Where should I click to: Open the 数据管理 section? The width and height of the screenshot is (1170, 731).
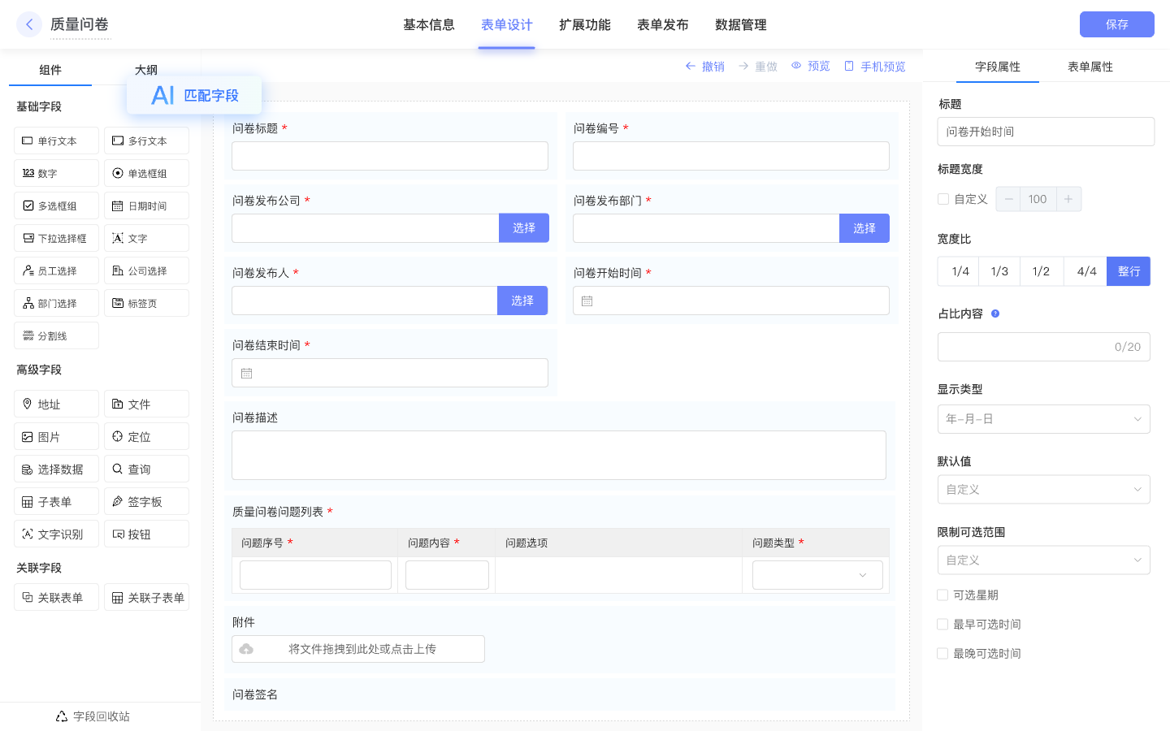click(740, 25)
